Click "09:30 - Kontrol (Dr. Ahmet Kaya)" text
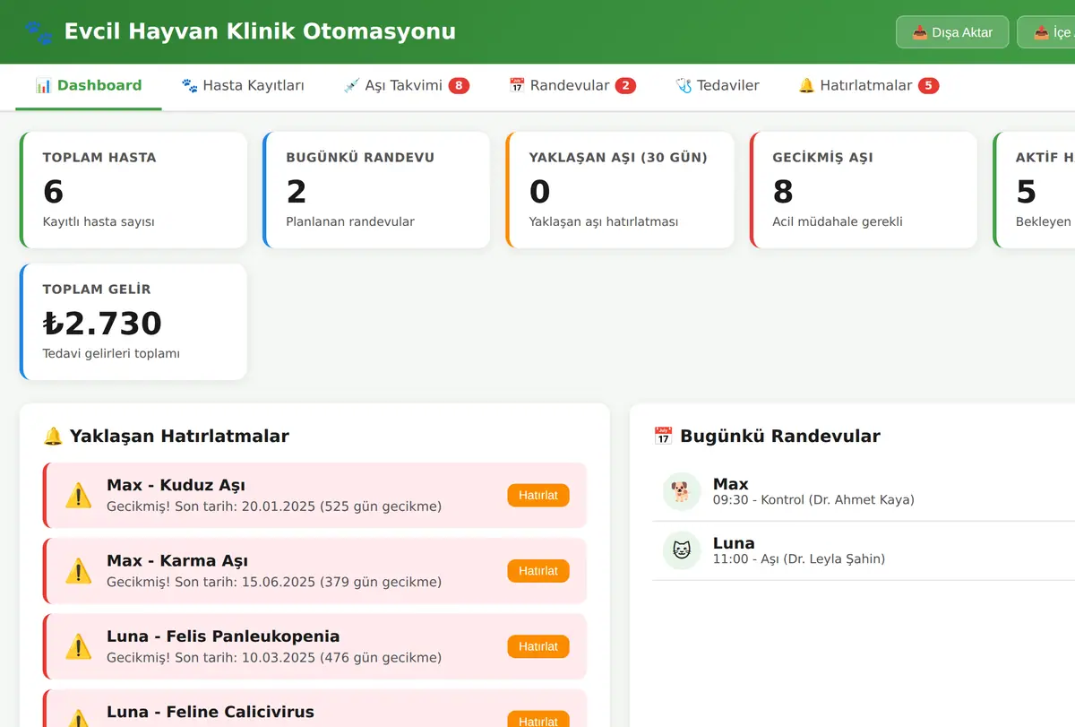Image resolution: width=1075 pixels, height=727 pixels. tap(813, 500)
